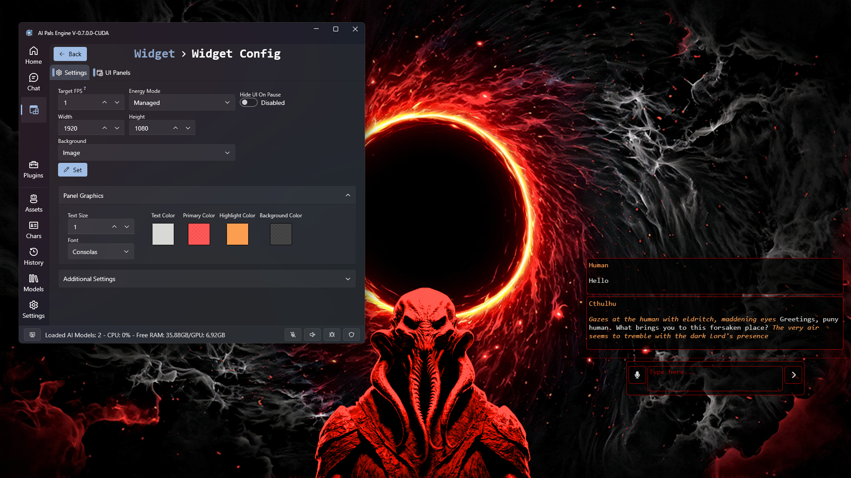
Task: Click the Set background button
Action: 73,170
